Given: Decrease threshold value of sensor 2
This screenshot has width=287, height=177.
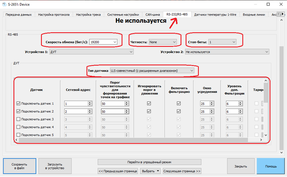Looking at the screenshot, I should click(x=127, y=113).
